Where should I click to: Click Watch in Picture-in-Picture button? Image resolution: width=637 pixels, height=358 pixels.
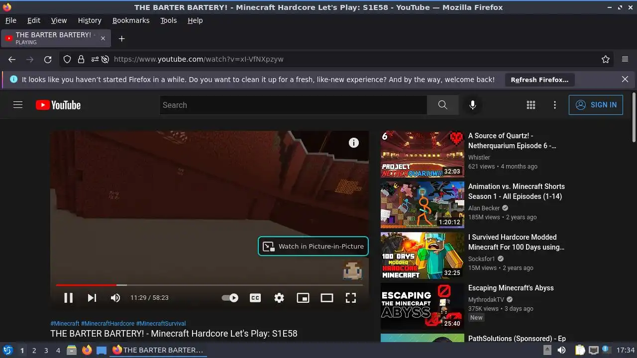(x=314, y=246)
